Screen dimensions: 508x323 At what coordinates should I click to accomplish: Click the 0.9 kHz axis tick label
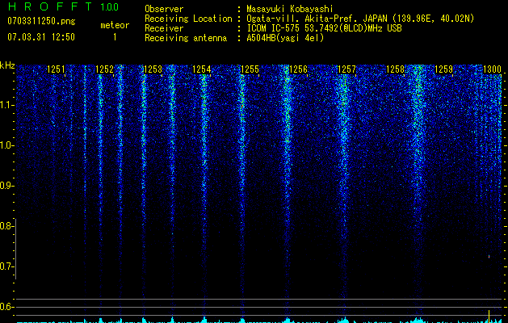click(6, 186)
